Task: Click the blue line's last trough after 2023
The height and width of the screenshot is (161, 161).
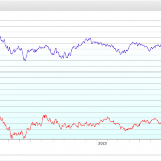Action: (x=149, y=51)
